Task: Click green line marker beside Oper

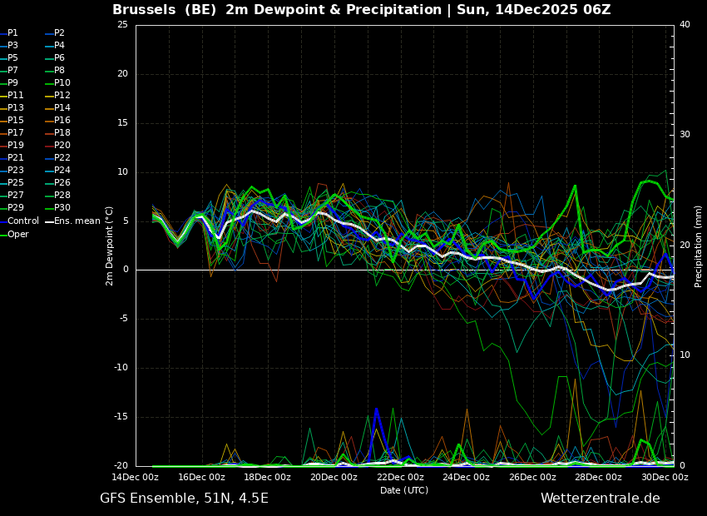Action: click(x=3, y=235)
